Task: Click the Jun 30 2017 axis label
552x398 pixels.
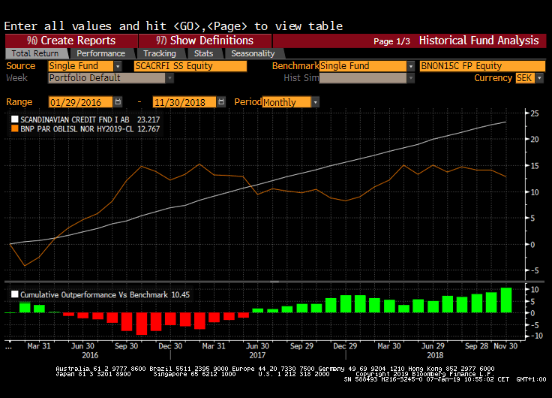Action: click(x=257, y=346)
